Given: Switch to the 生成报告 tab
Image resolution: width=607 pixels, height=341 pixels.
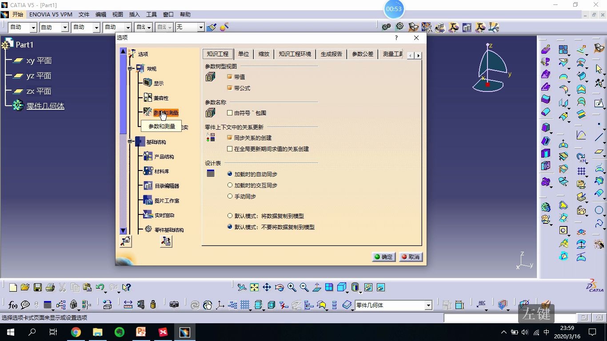Looking at the screenshot, I should pyautogui.click(x=331, y=54).
